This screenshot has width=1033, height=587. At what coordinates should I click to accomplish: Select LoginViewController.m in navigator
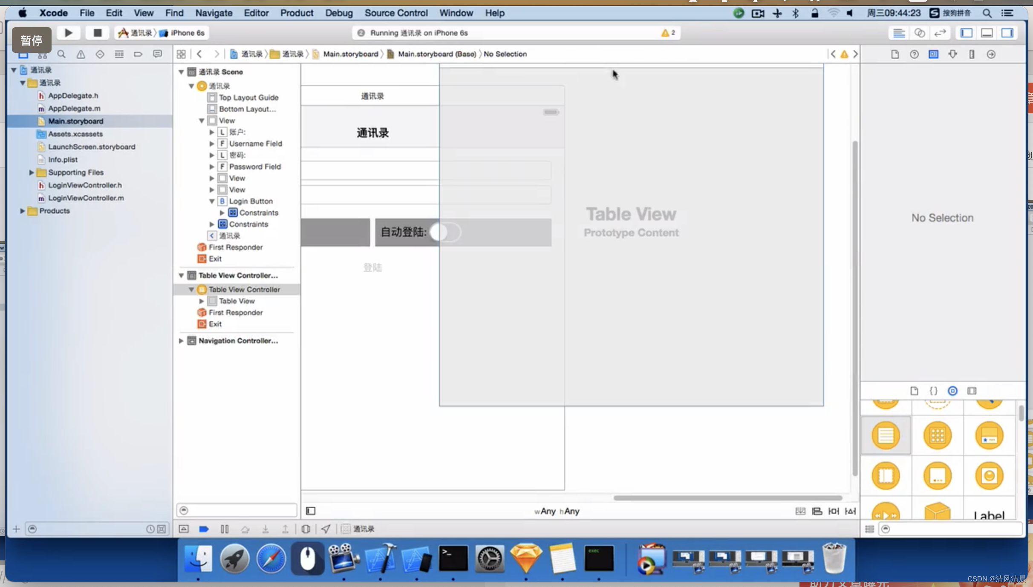coord(86,198)
